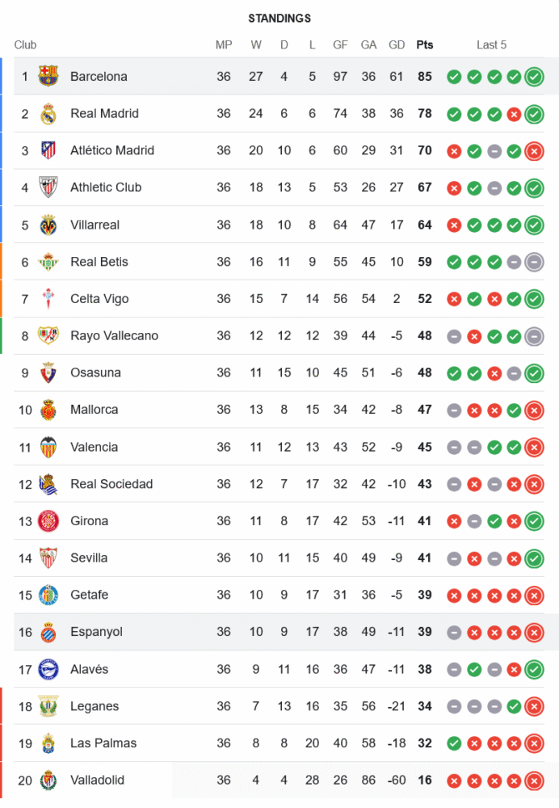Screen dimensions: 559x808
Task: Click the Athletic Club crest icon
Action: coord(48,187)
